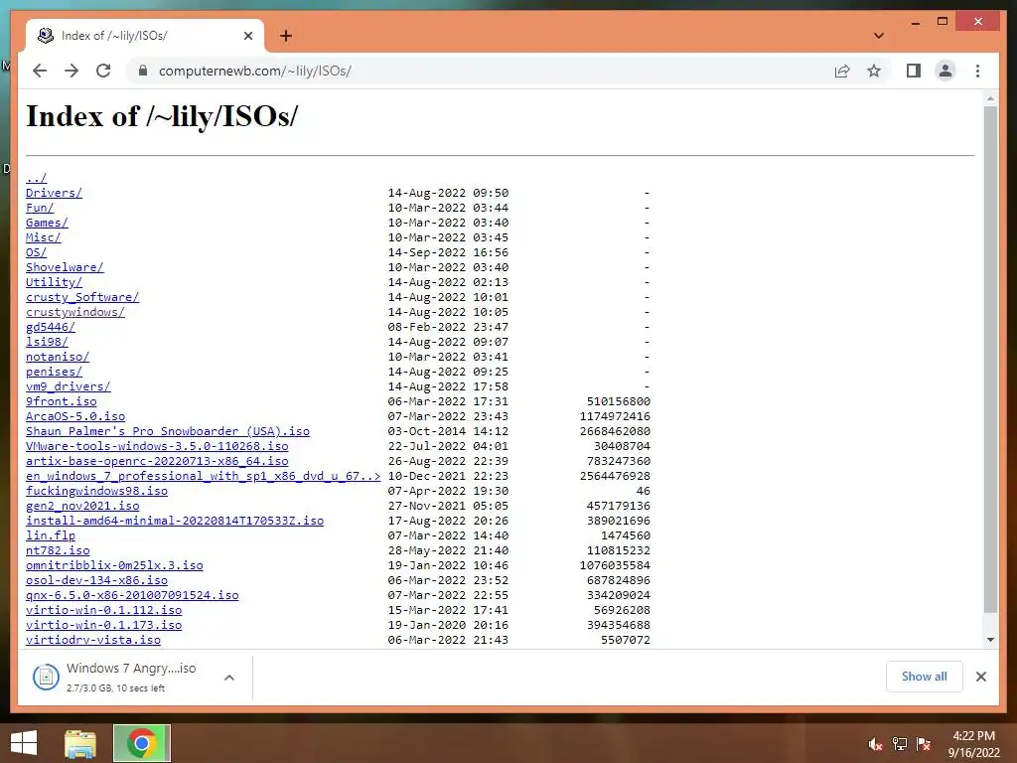1017x763 pixels.
Task: Select the 14-Sep-2022 16:56 date text
Action: point(448,252)
